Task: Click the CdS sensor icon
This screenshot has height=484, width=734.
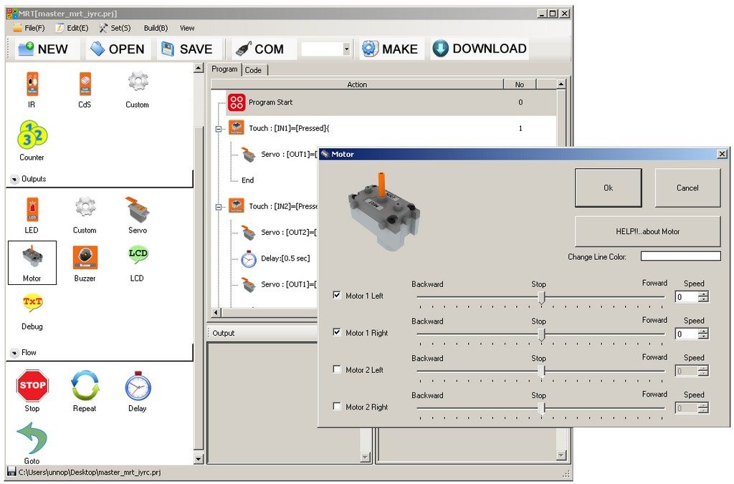Action: [x=85, y=84]
